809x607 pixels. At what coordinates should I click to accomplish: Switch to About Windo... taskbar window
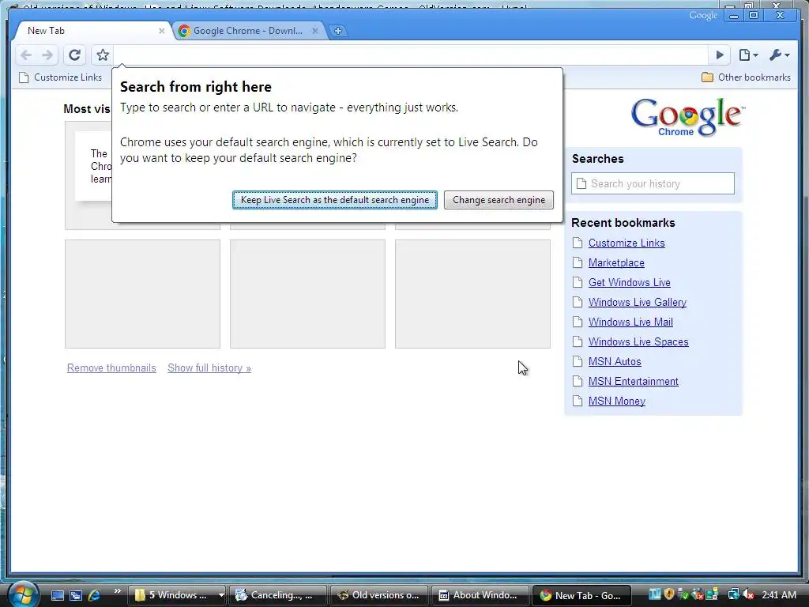[480, 595]
